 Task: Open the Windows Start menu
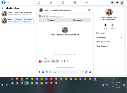pyautogui.click(x=2, y=85)
